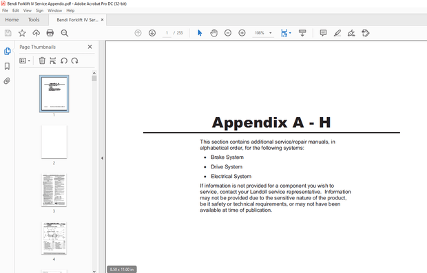
Task: Go to the previous page arrow
Action: [x=138, y=33]
